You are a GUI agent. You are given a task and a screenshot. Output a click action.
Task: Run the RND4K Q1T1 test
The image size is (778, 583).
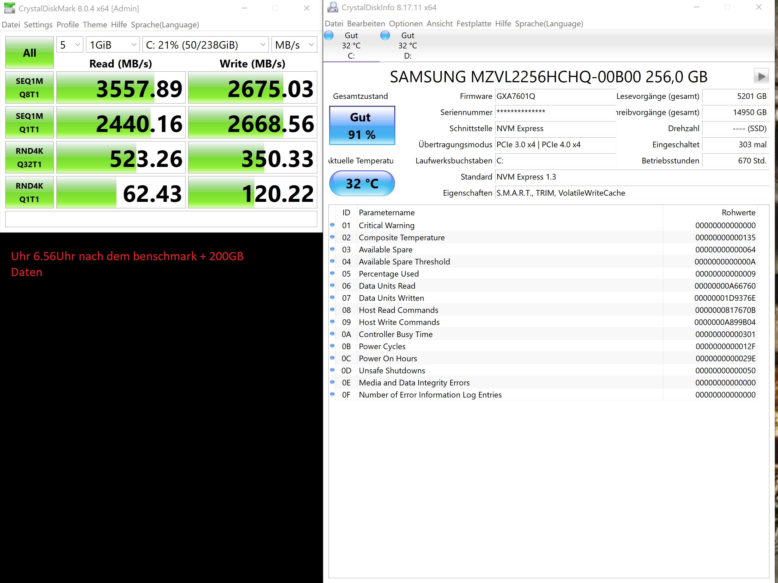[30, 192]
